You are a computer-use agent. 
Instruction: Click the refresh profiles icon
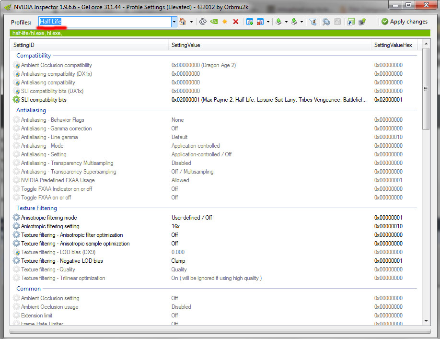pyautogui.click(x=203, y=22)
